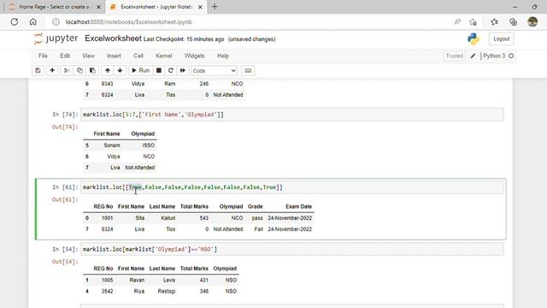Rename the notebook title Excelworksheet
The height and width of the screenshot is (308, 547).
click(113, 38)
